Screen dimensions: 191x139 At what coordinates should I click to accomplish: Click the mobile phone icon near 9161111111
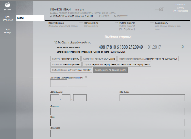[99, 16]
